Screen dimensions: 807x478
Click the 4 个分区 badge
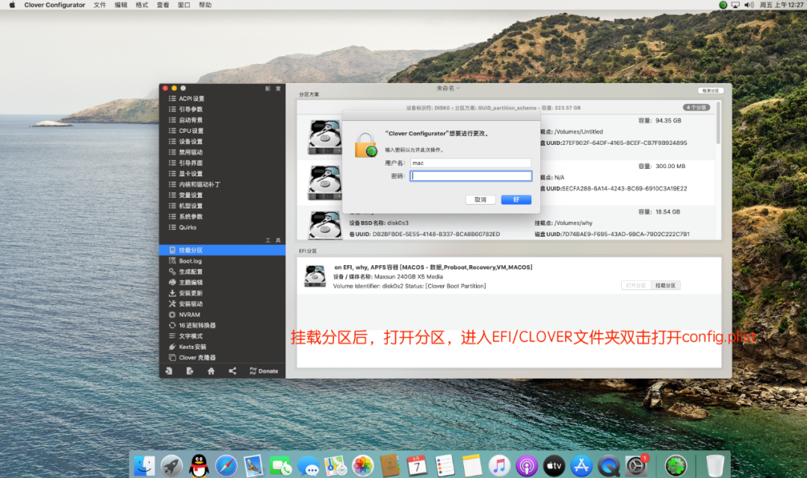696,108
